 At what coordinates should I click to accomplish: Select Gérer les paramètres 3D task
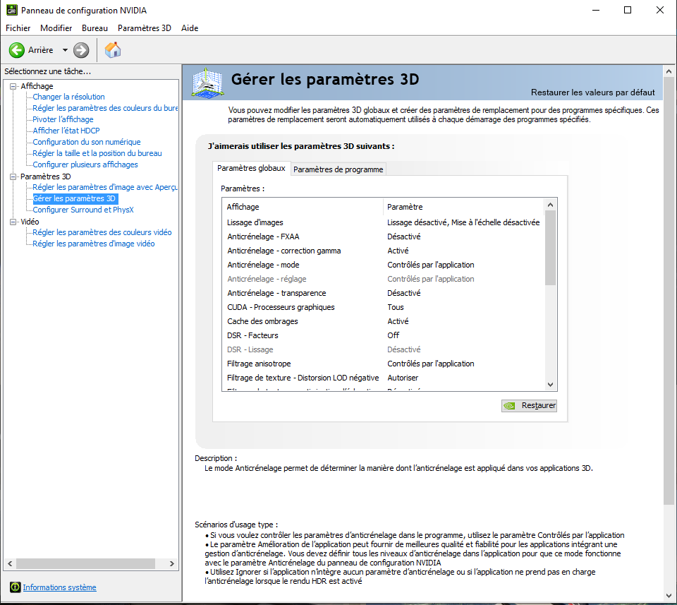75,199
